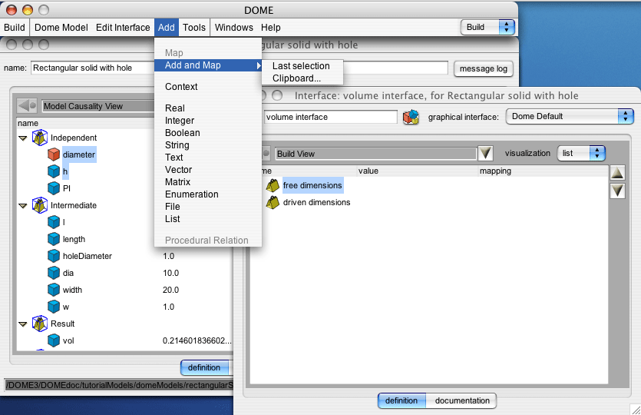Select the free dimensions row
This screenshot has height=415, width=641.
pos(312,185)
